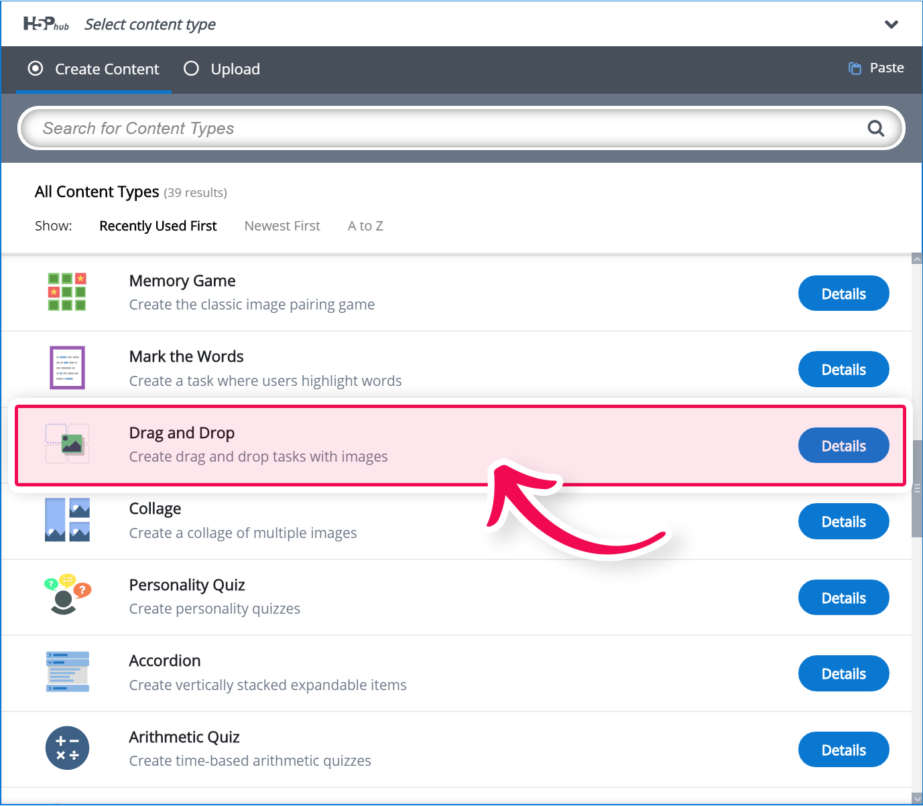The width and height of the screenshot is (923, 806).
Task: Click the scrollbar up arrow
Action: tap(917, 259)
